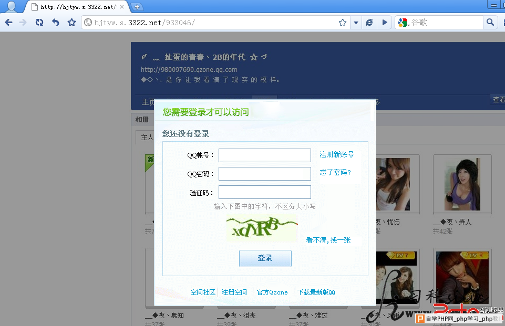
Task: Open the ◆夜、忧伤 album thumbnail
Action: (x=398, y=184)
